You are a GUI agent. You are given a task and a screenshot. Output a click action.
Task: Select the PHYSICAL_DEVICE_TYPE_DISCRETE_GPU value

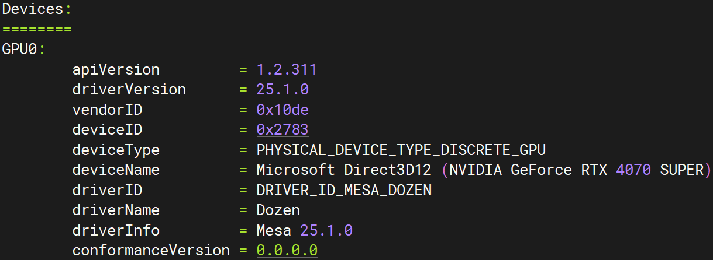401,150
